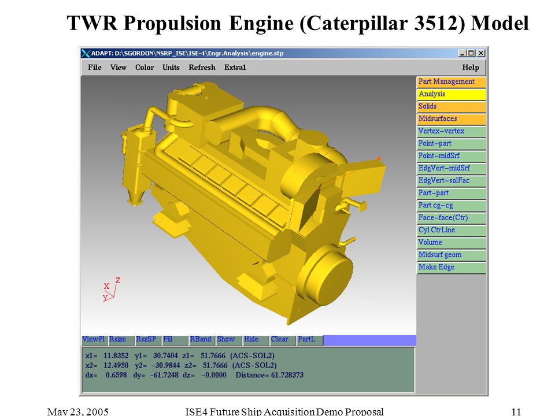Minimize the ADAPT window
This screenshot has height=416, width=555.
click(462, 53)
